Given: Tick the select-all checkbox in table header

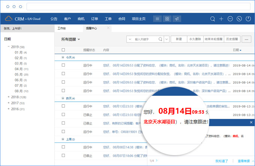Looking at the screenshot, I should [x=63, y=50].
